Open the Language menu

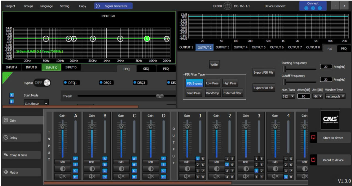click(46, 6)
